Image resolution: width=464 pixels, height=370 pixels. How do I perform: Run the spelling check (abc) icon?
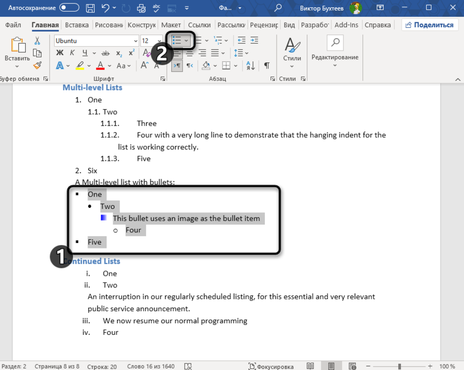click(x=156, y=8)
